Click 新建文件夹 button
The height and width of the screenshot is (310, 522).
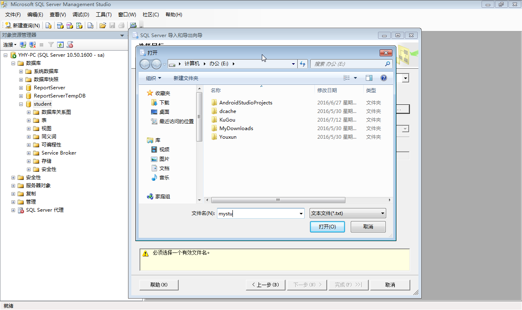click(x=186, y=78)
